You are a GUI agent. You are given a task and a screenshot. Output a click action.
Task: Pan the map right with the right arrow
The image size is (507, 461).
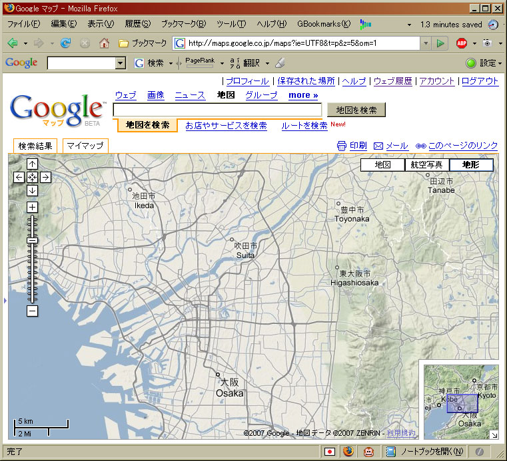[45, 177]
